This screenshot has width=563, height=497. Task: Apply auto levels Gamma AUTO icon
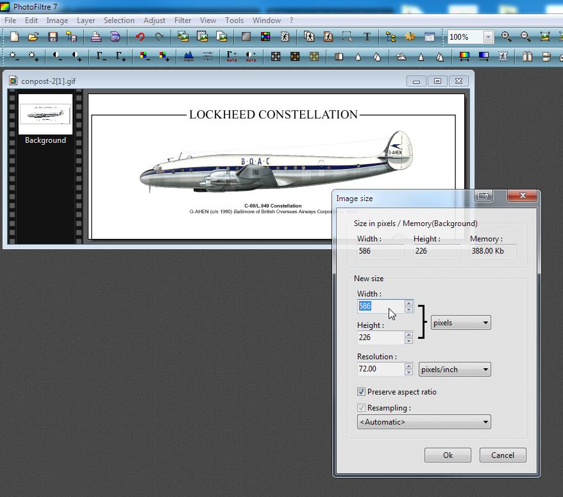(x=231, y=56)
